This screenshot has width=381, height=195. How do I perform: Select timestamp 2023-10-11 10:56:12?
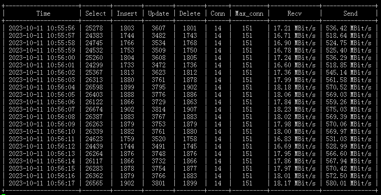[x=42, y=146]
